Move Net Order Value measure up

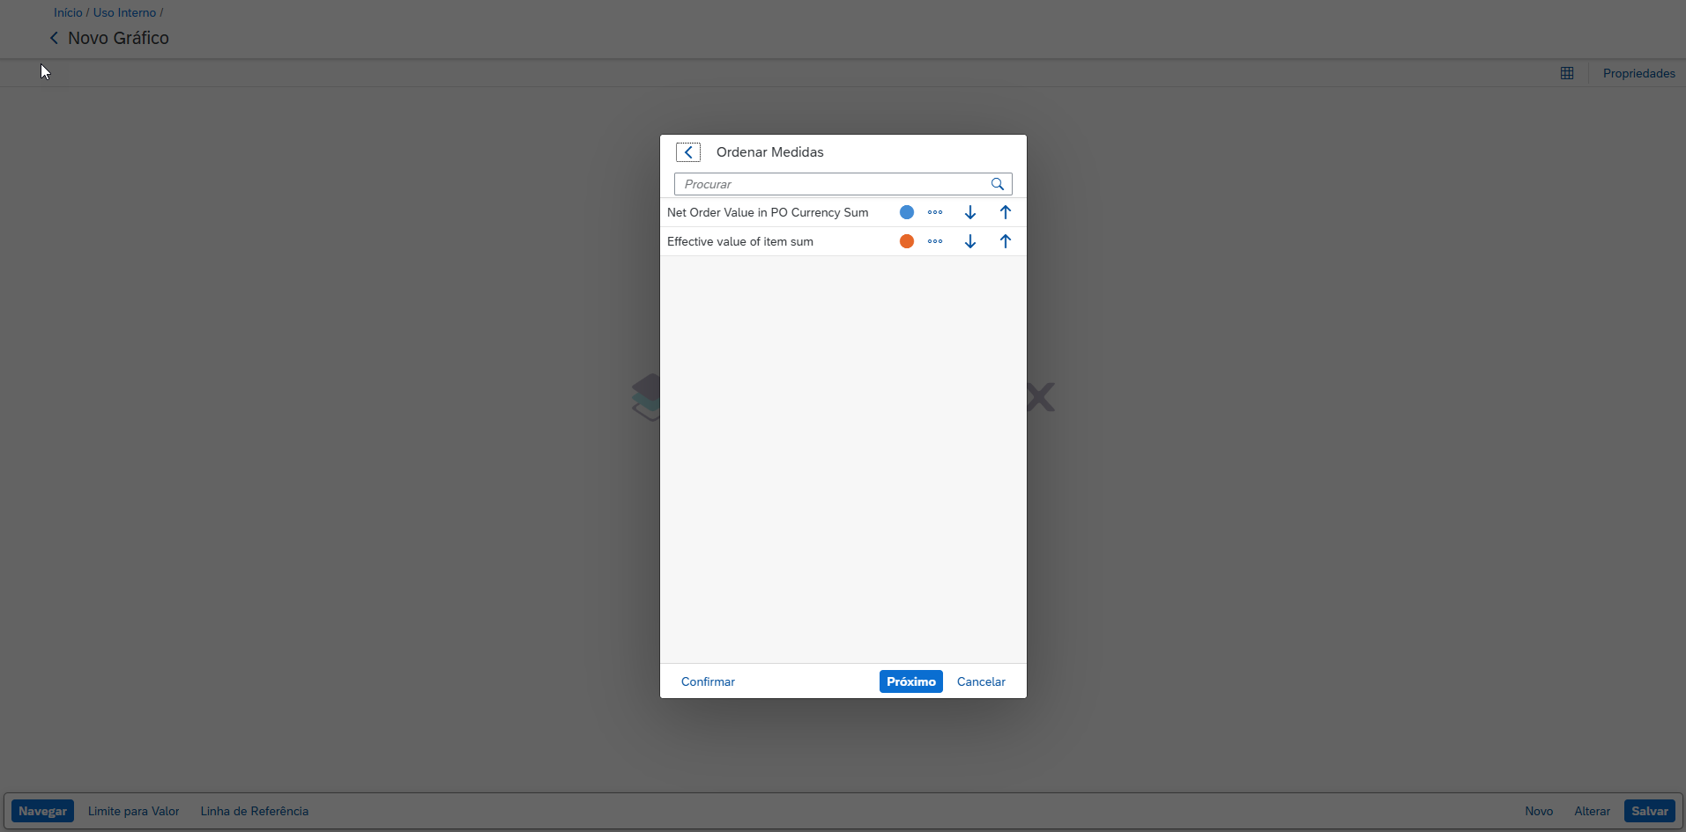1005,212
